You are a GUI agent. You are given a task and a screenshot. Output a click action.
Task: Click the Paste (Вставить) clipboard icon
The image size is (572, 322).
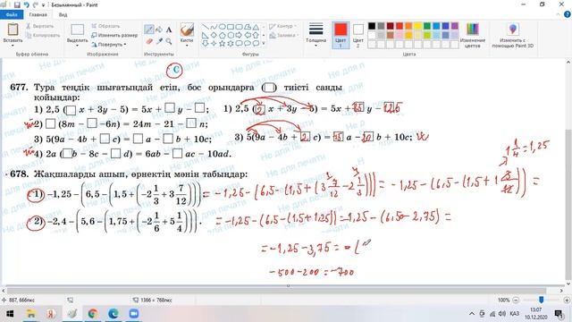pos(13,30)
